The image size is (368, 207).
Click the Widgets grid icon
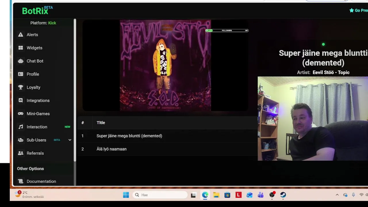[20, 48]
